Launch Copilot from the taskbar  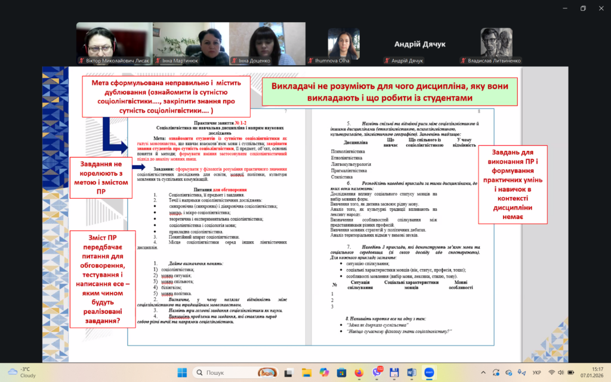point(323,372)
